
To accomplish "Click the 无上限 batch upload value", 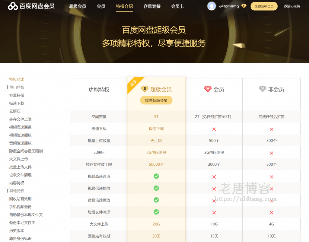I will point(156,141).
